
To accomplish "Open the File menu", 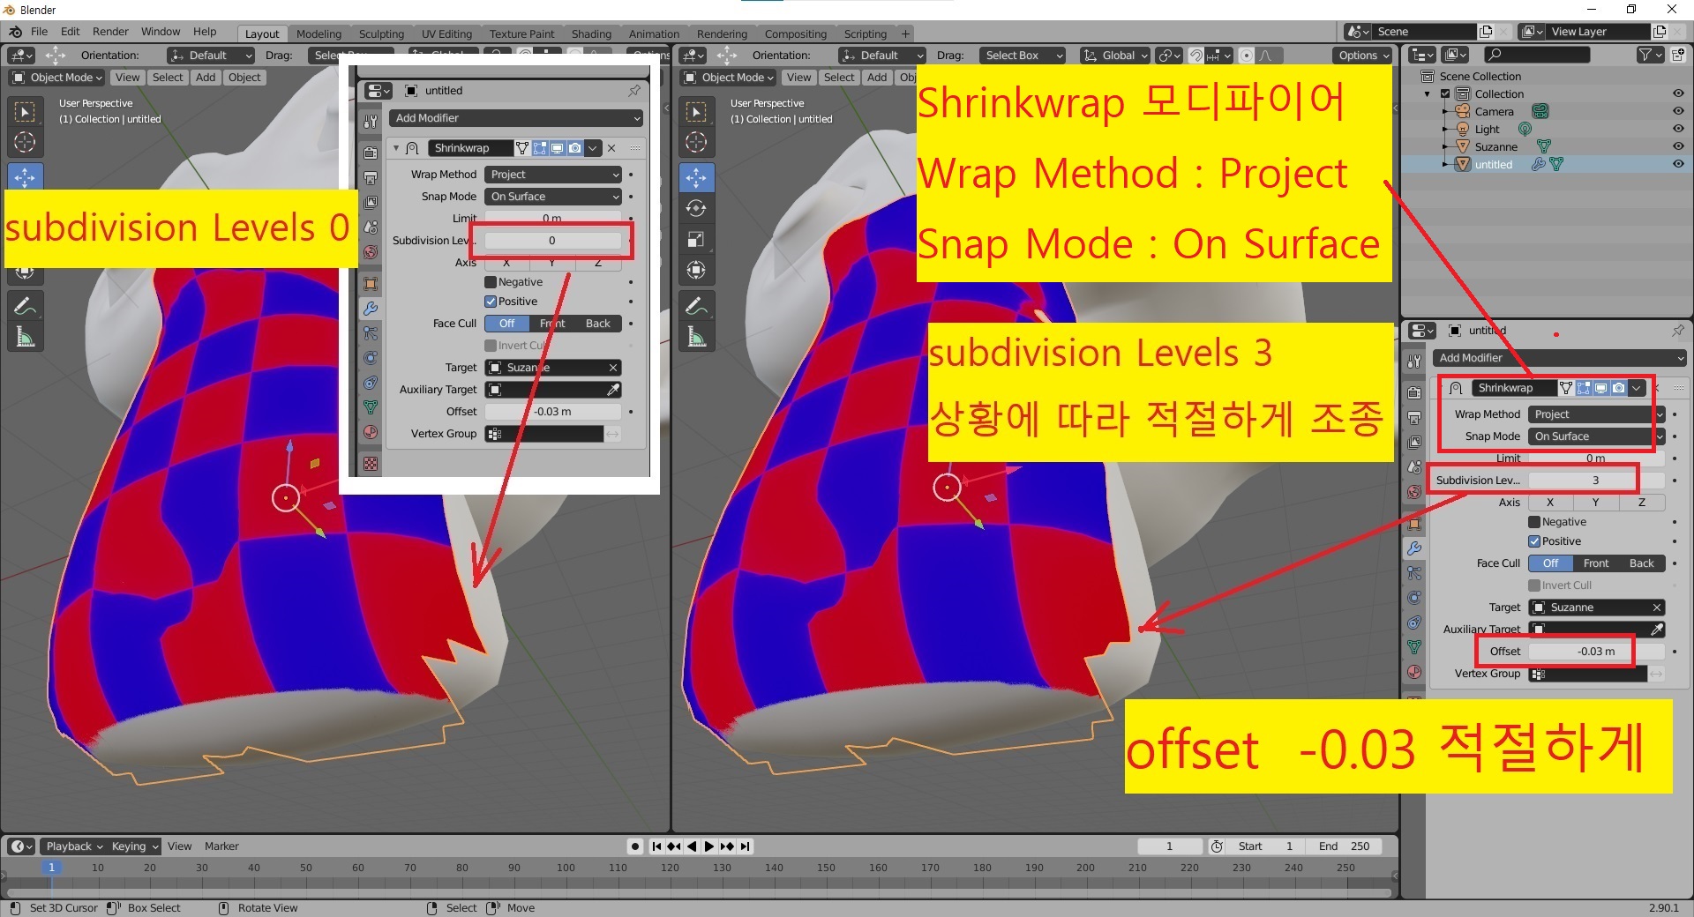I will click(39, 32).
